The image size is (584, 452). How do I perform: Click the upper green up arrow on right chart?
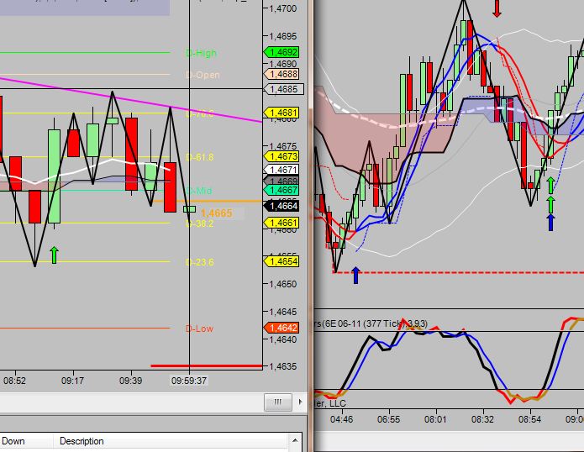point(551,185)
